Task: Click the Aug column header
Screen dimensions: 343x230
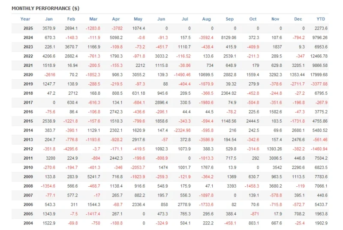Action: tap(206, 19)
